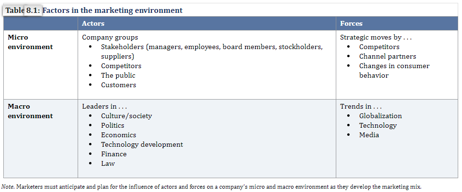
Task: Click the "Culture/society" bullet item
Action: 126,116
